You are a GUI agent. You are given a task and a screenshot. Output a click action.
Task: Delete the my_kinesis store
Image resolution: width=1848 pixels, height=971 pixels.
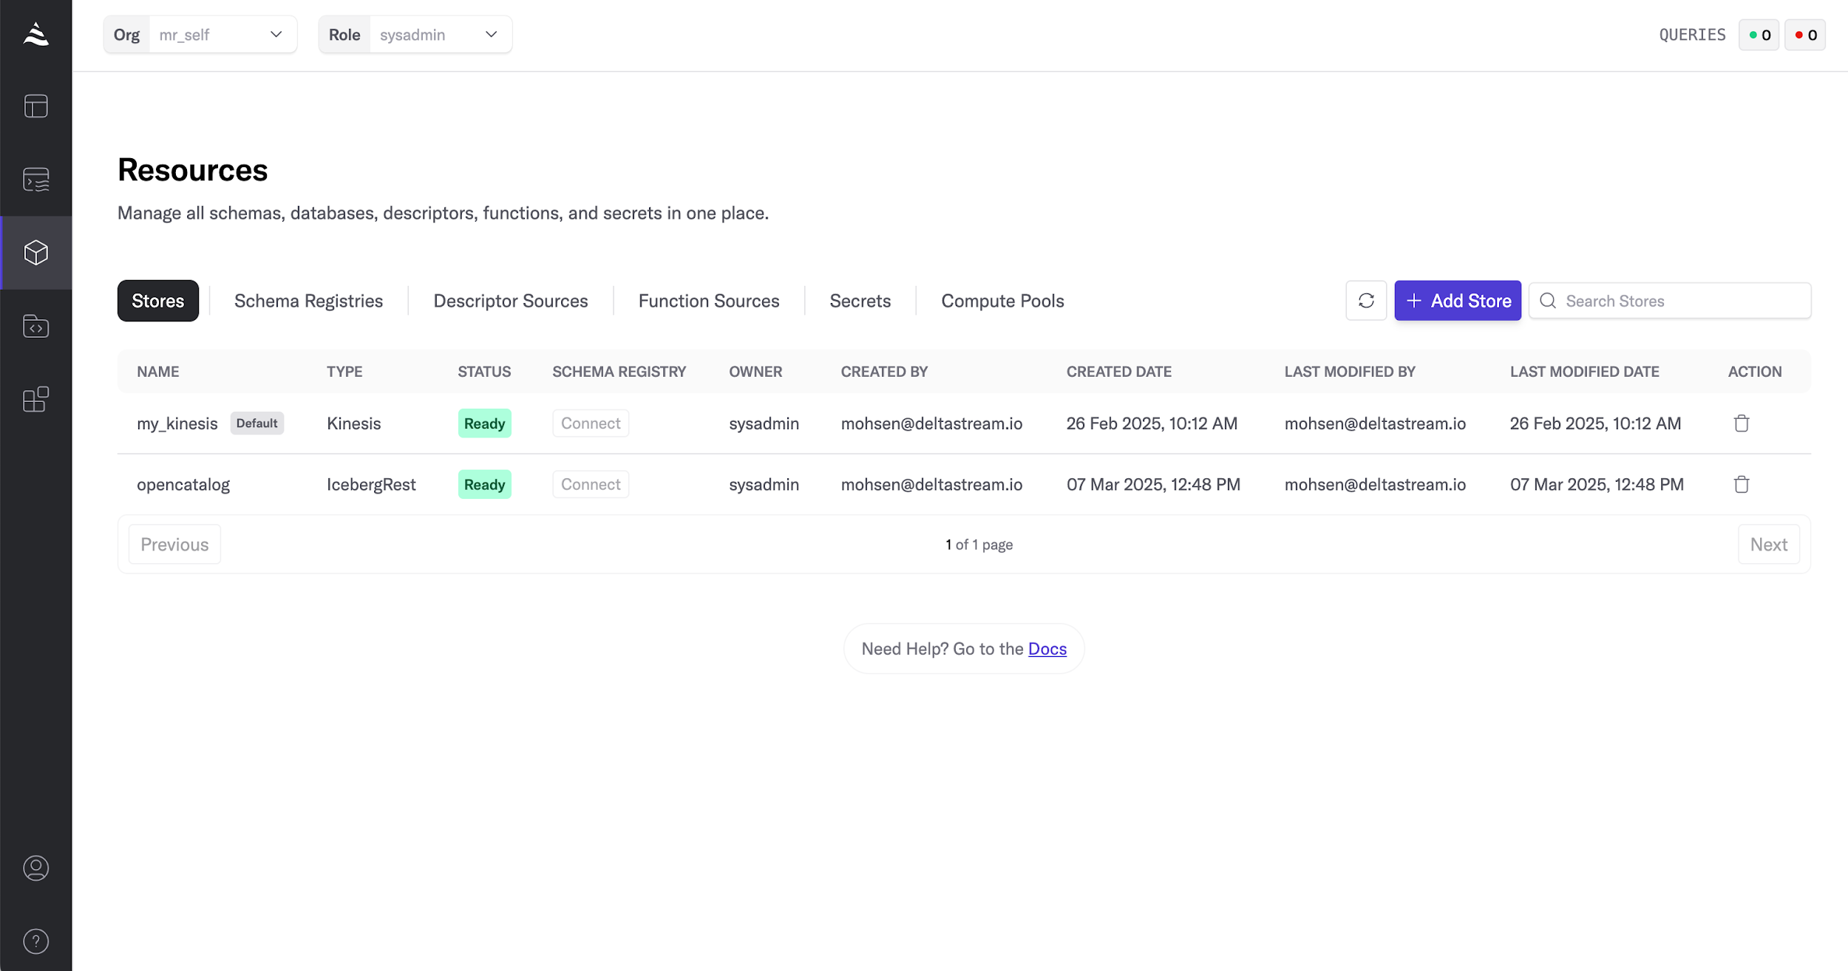[1741, 423]
